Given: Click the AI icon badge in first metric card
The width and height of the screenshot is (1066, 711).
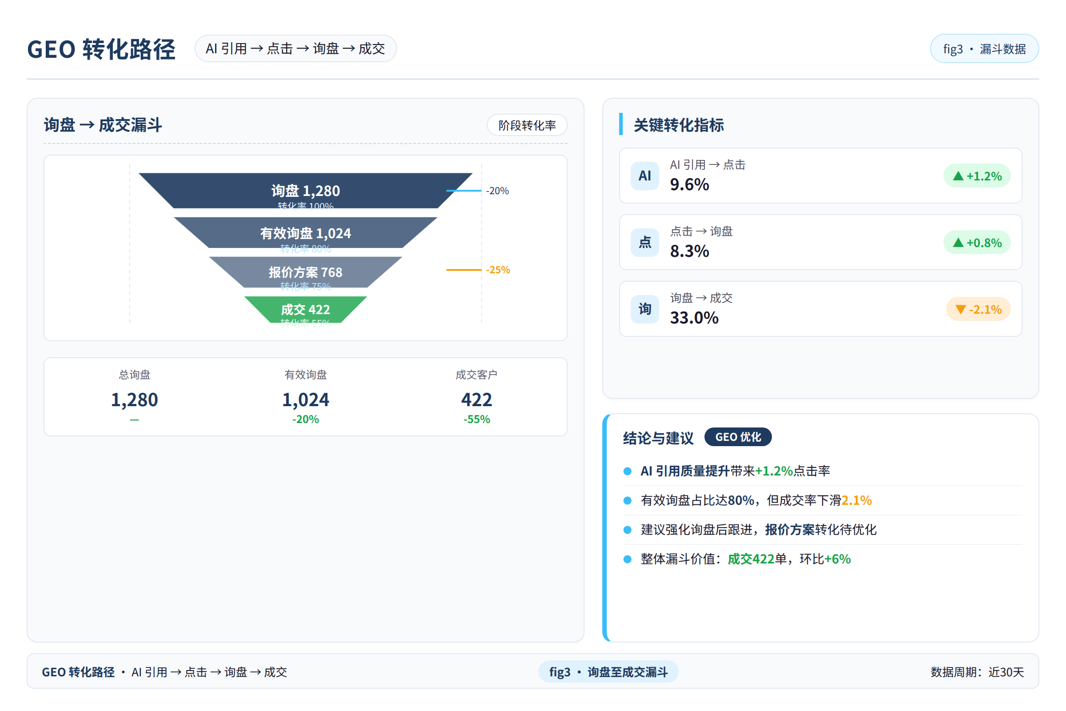Looking at the screenshot, I should tap(644, 176).
